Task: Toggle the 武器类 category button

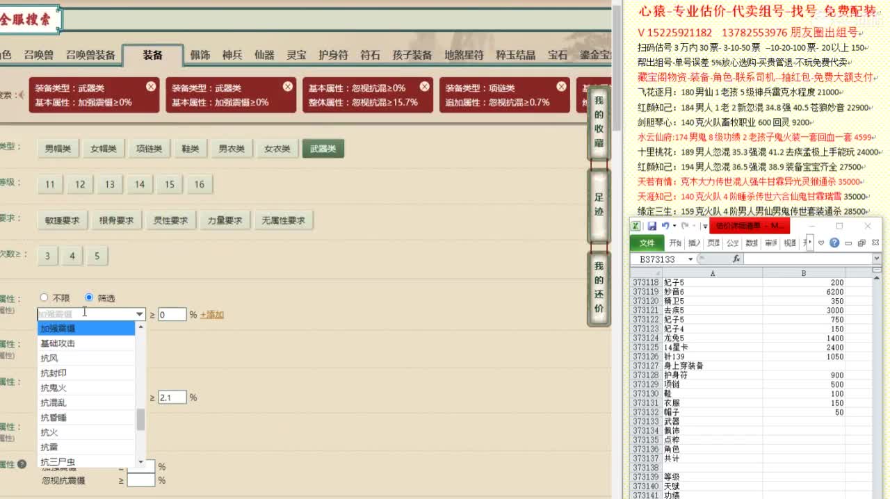Action: [x=322, y=148]
